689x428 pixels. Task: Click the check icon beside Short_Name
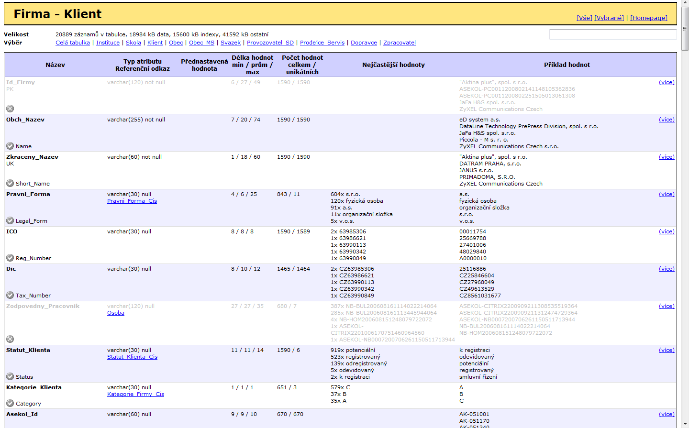(10, 183)
